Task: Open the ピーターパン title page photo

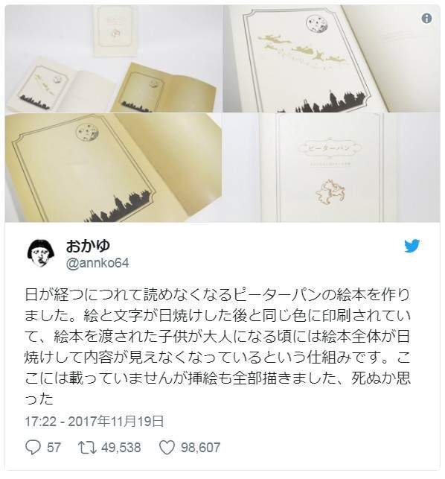Action: (x=331, y=168)
